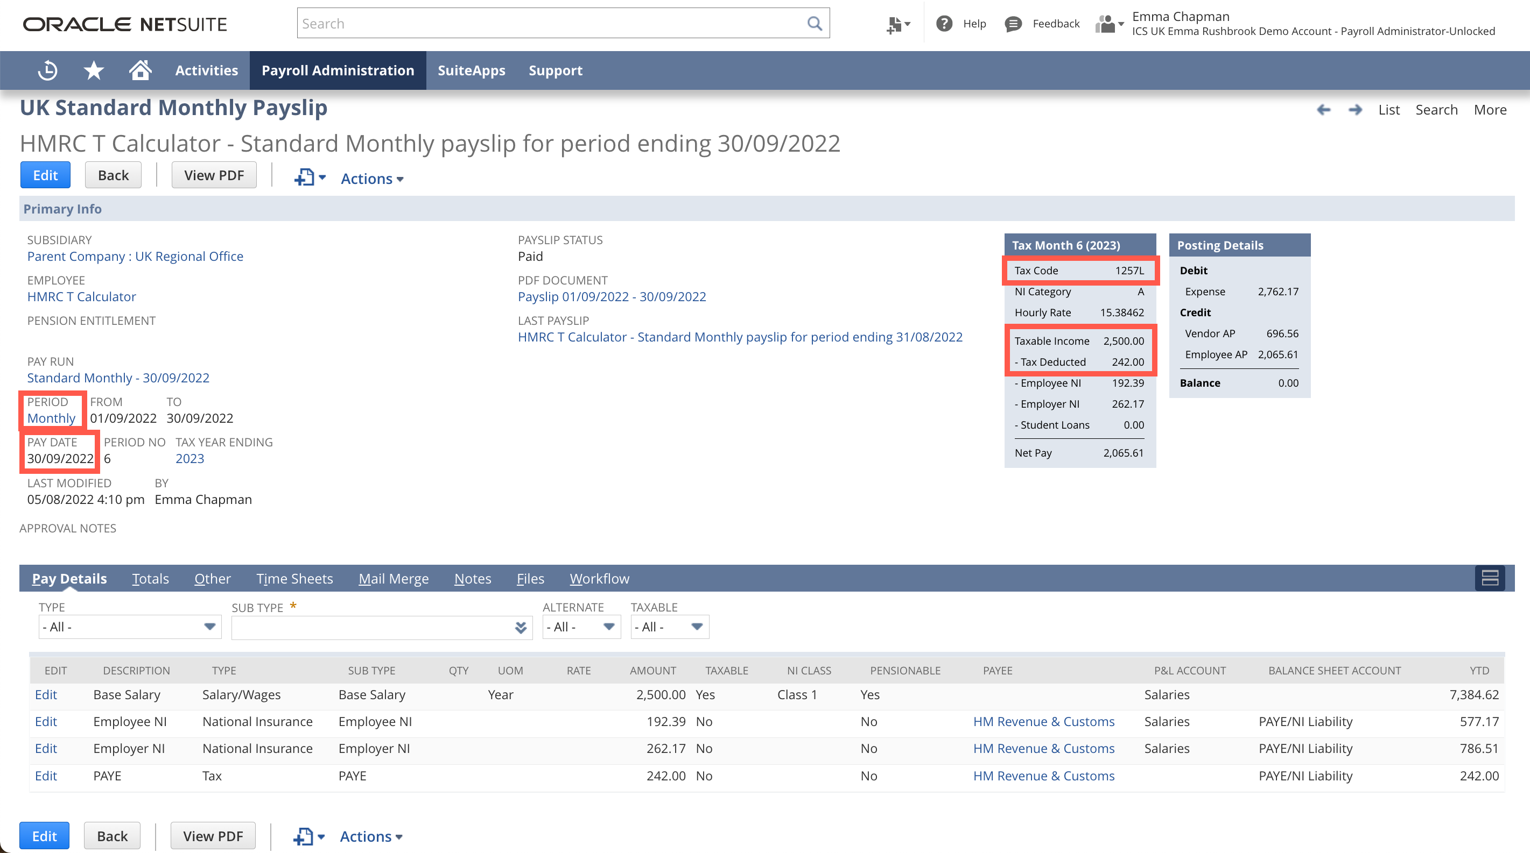This screenshot has height=853, width=1530.
Task: Open the Actions dropdown
Action: click(371, 178)
